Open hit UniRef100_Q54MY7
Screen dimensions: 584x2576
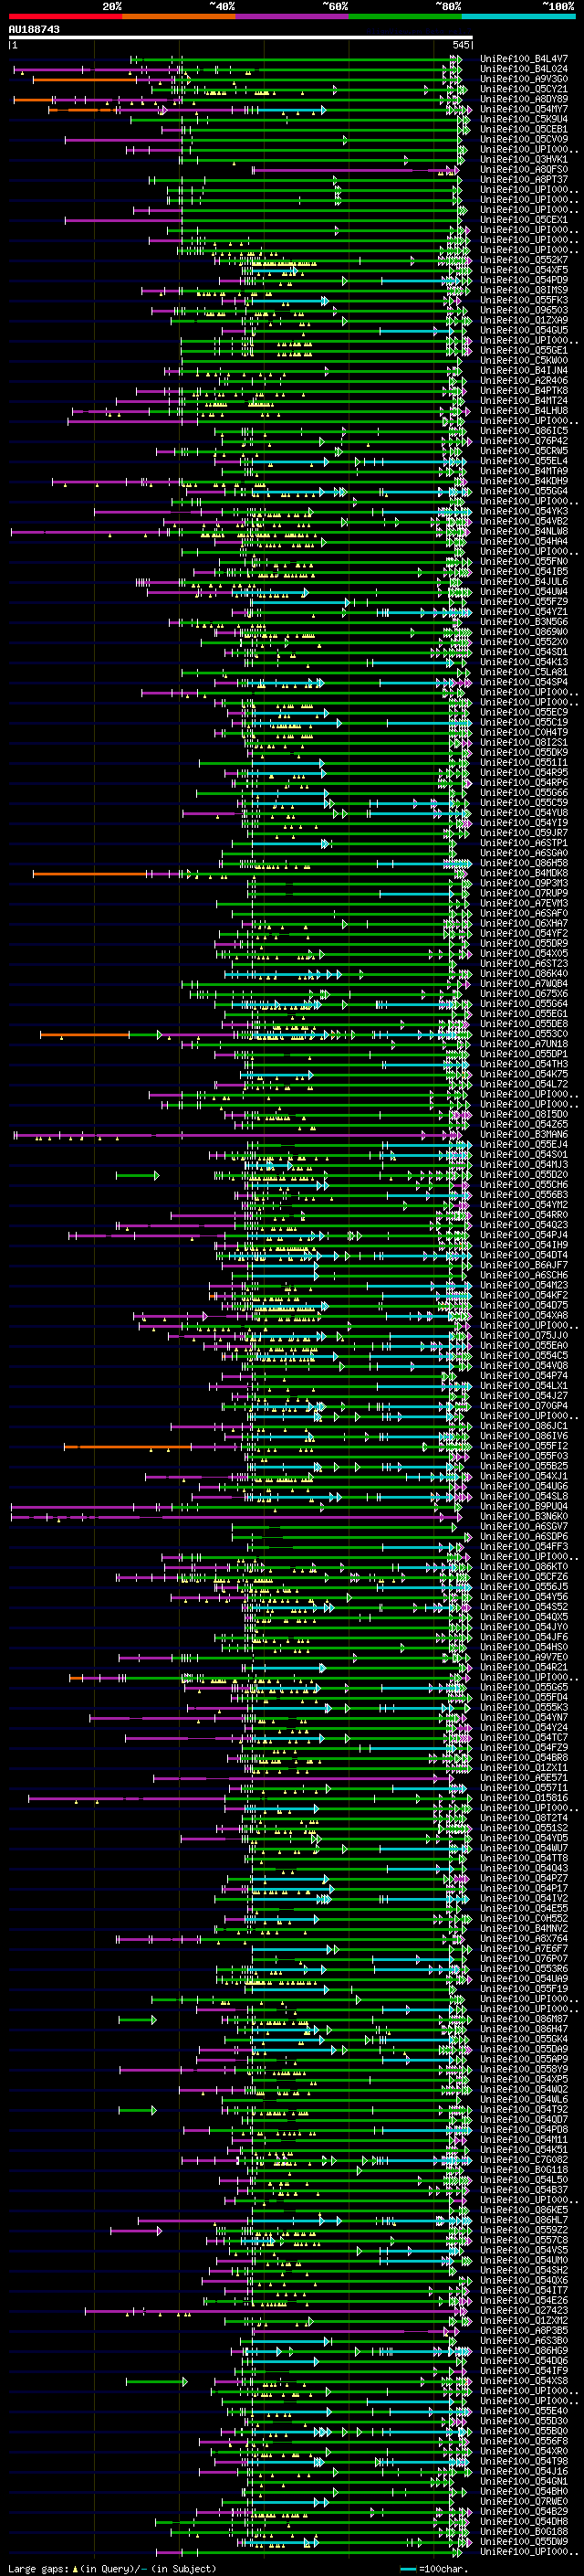[x=524, y=109]
